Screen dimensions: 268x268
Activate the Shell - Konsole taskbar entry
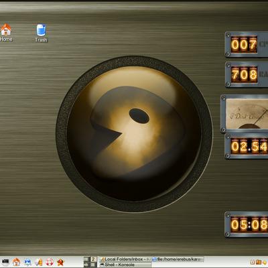coord(125,265)
